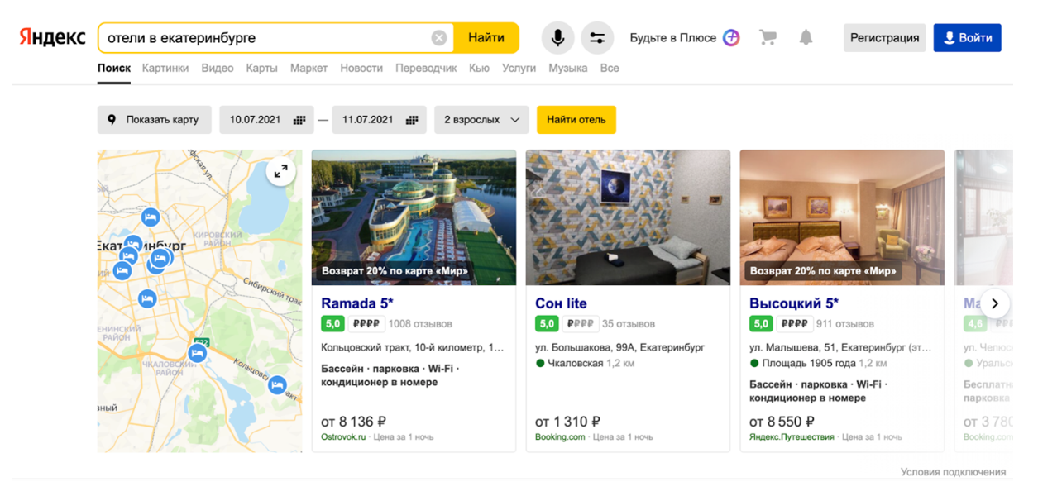Viewport: 1038px width, 496px height.
Task: Open the Карты tab
Action: [261, 69]
